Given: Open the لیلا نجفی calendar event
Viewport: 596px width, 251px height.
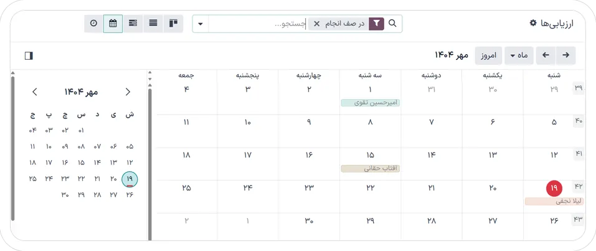Looking at the screenshot, I should (x=554, y=201).
